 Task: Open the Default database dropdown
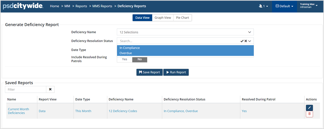coord(284,6)
